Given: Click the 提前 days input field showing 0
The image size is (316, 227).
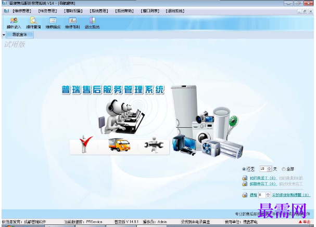Looking at the screenshot, I should click(262, 195).
